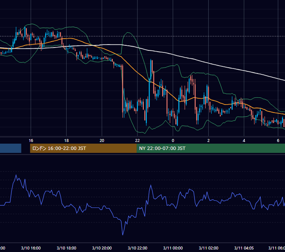Click the upper axis label 18
This screenshot has height=252, width=285.
(x=67, y=141)
